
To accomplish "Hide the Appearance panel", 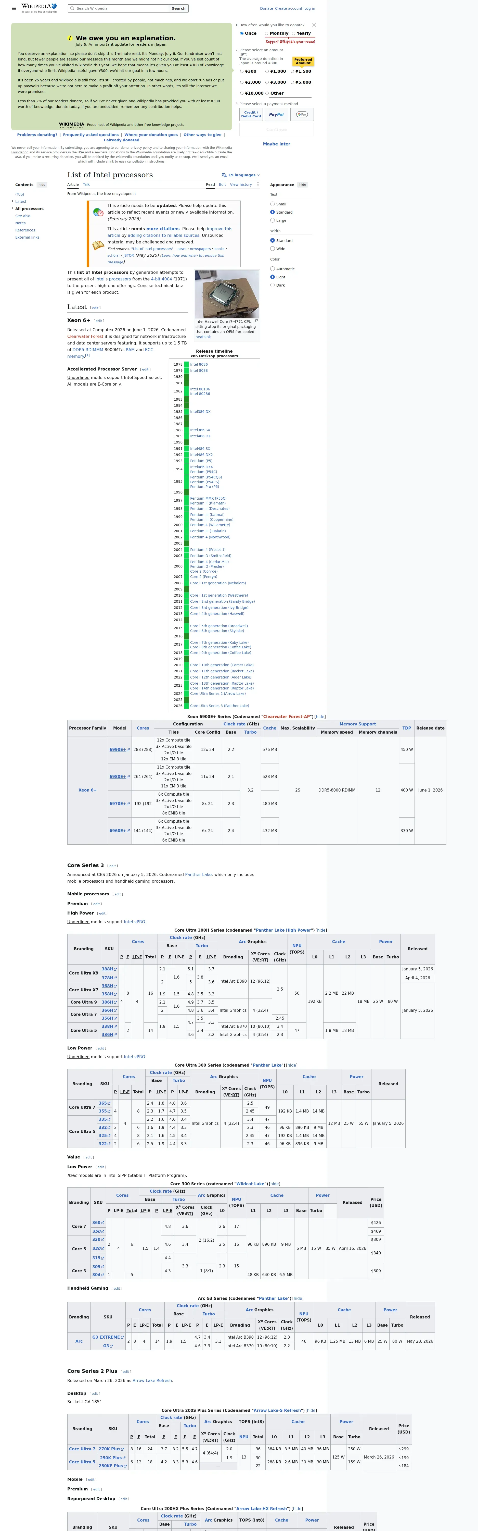I will (x=303, y=185).
